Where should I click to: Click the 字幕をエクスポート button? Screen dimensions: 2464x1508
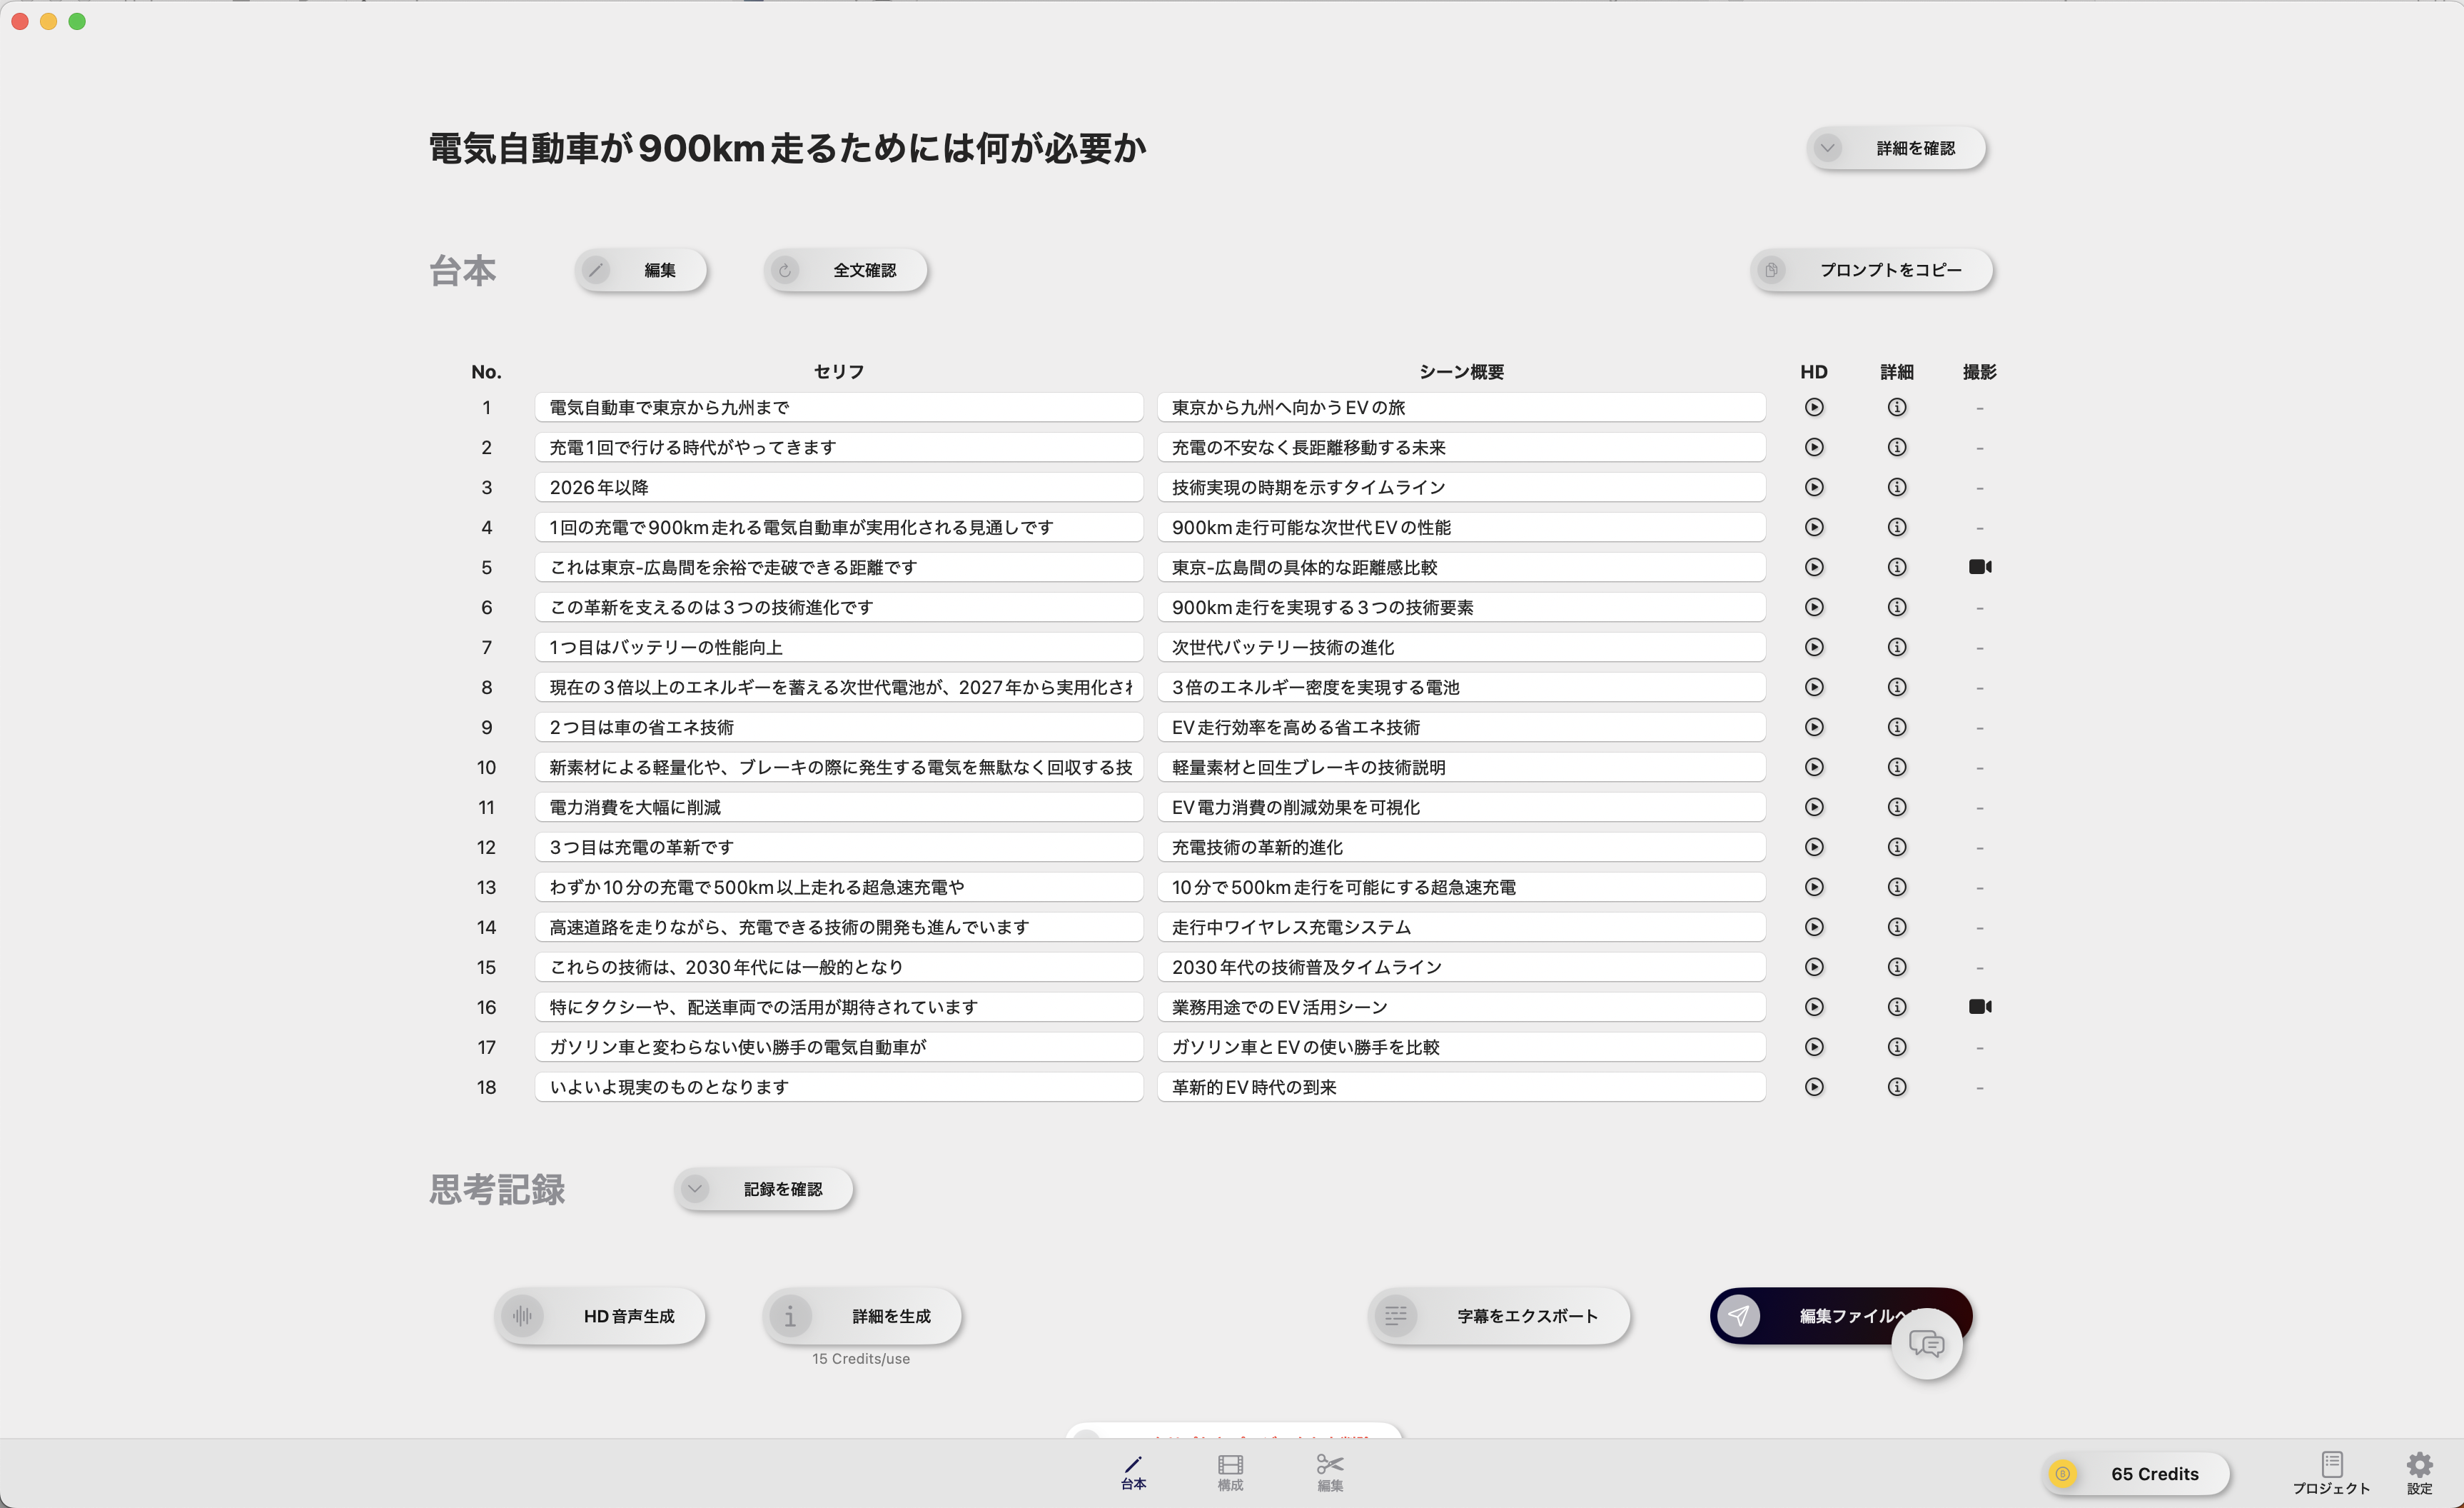pos(1498,1316)
